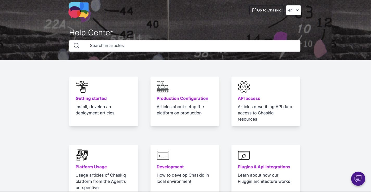Click "Install, develop an deployment articles" text
371x192 pixels.
tap(95, 110)
